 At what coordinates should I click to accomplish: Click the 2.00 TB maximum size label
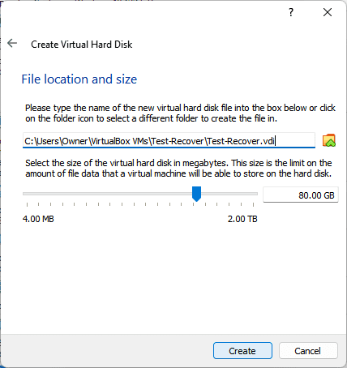tap(242, 219)
